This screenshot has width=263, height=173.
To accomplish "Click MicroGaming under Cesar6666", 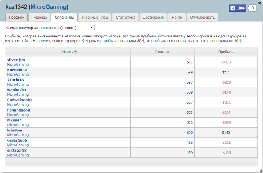I will click(x=18, y=145).
